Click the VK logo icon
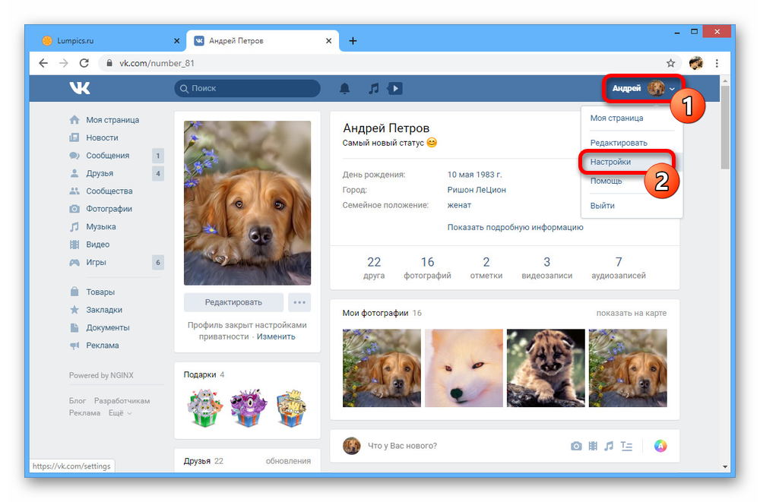This screenshot has width=760, height=502. tap(79, 88)
